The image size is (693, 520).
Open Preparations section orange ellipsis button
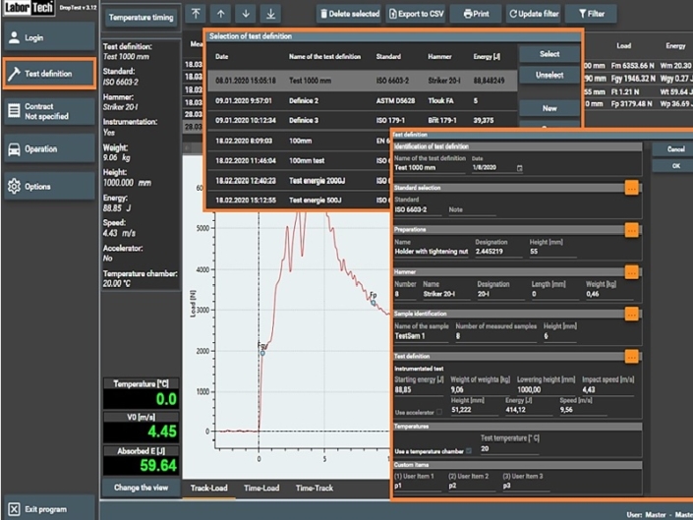point(632,230)
